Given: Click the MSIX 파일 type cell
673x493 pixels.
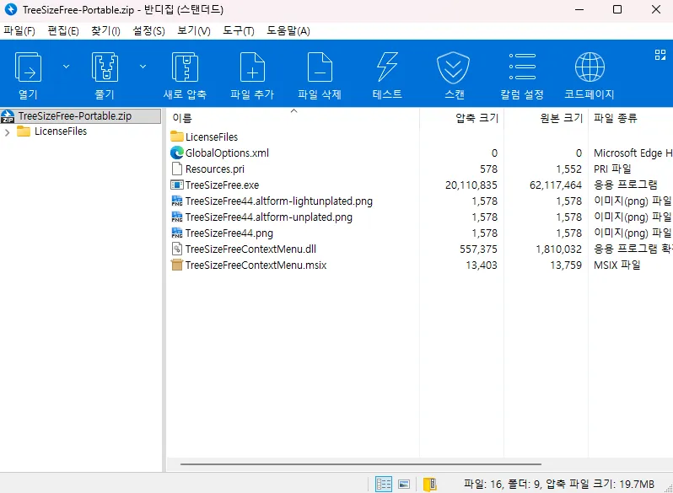Looking at the screenshot, I should (616, 265).
